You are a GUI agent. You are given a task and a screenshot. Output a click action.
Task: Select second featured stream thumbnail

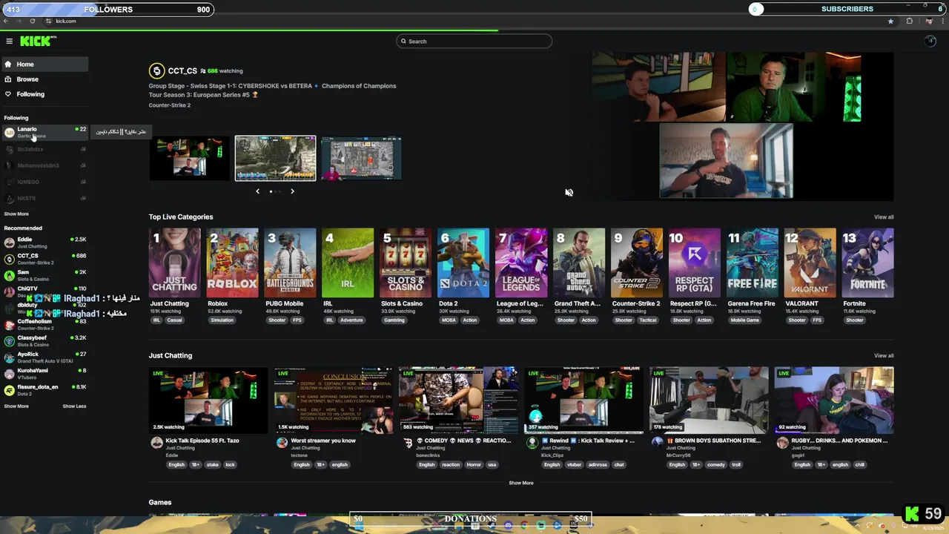(275, 158)
